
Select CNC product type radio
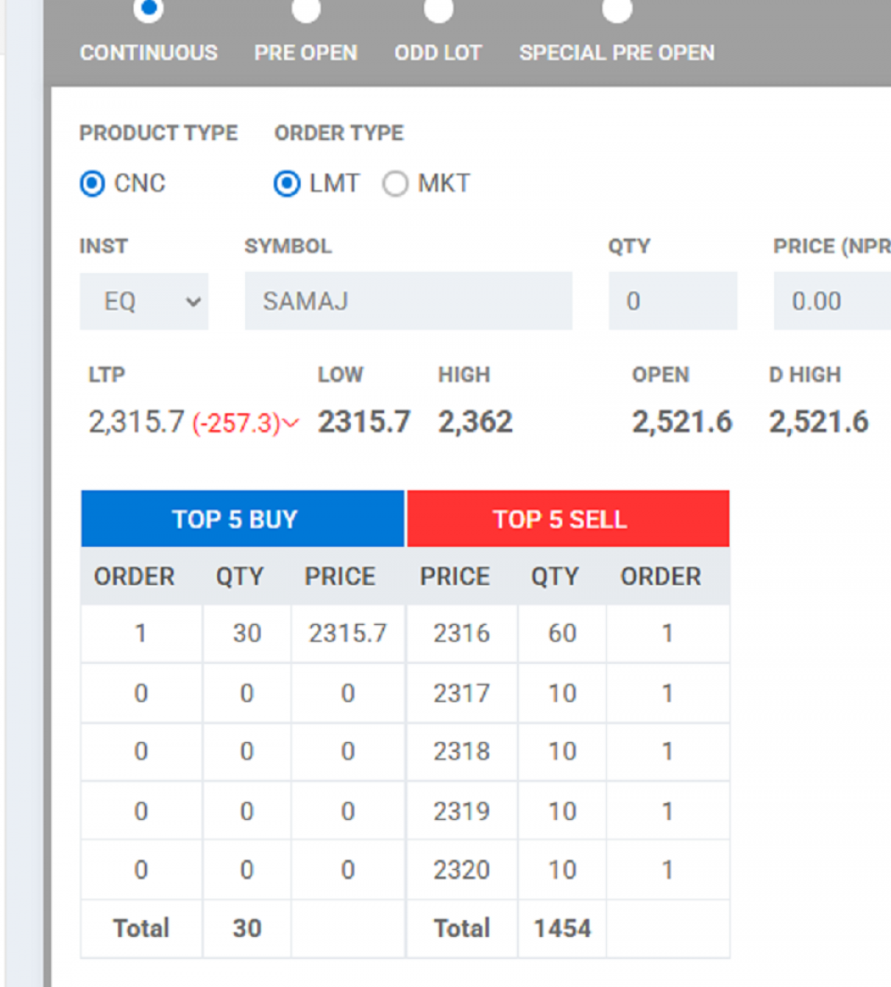tap(93, 184)
